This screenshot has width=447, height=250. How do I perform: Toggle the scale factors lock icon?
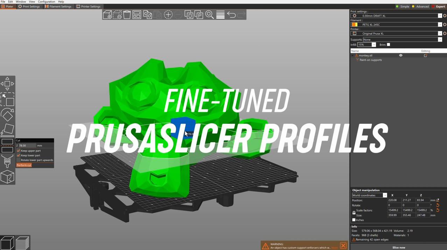pos(354,213)
